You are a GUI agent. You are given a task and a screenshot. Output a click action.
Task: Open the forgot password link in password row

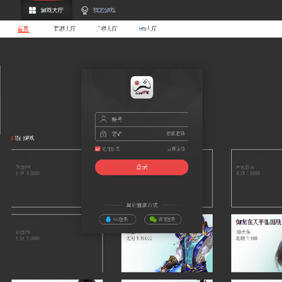coord(175,133)
